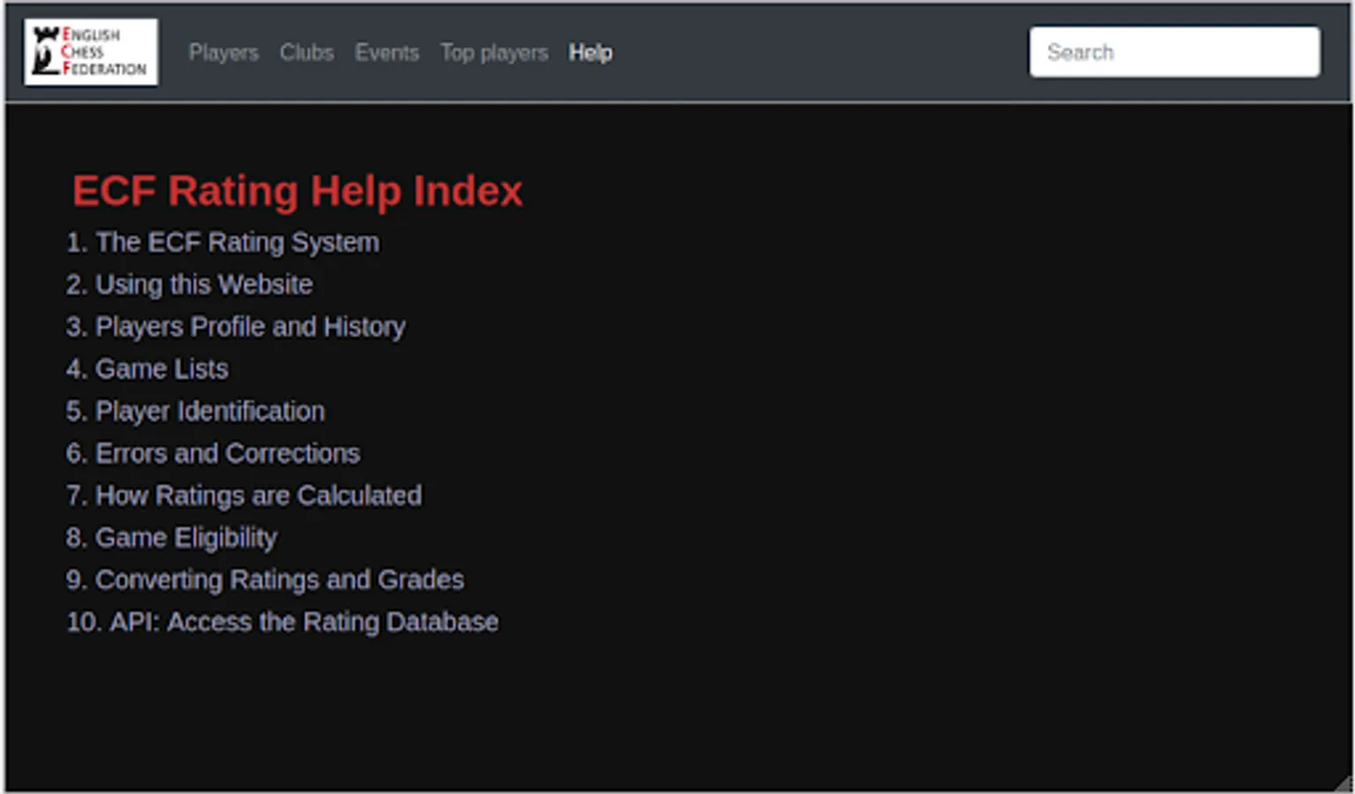Focus the Search input field
The image size is (1355, 794).
(x=1175, y=52)
